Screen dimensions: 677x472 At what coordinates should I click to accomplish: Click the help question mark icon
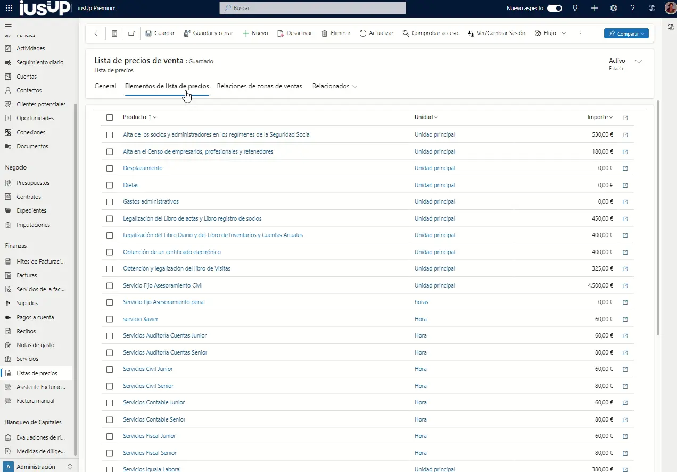632,8
